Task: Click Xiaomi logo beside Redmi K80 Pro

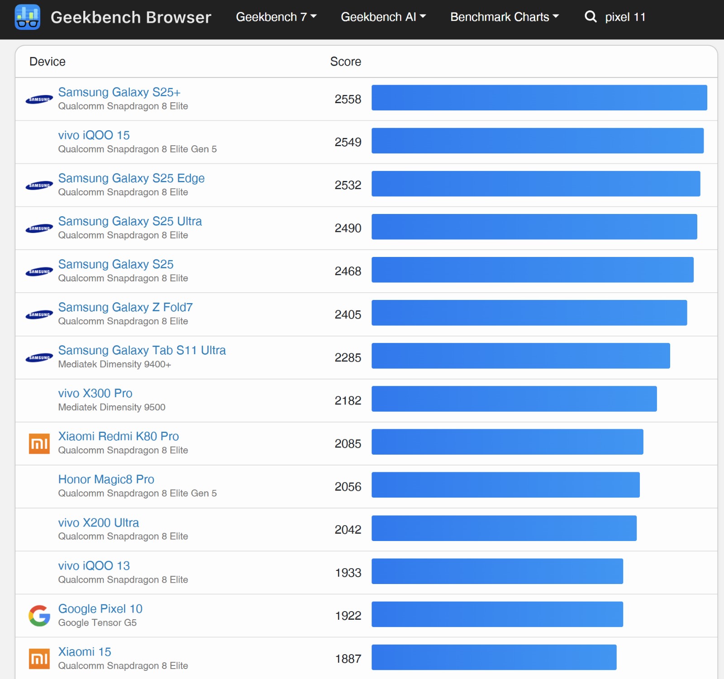Action: pyautogui.click(x=39, y=444)
